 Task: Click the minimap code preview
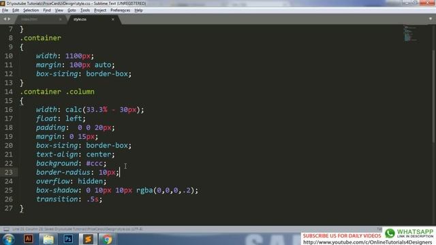point(410,33)
